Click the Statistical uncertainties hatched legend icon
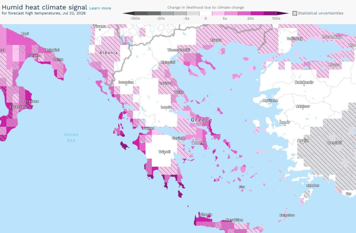The image size is (356, 233). point(295,13)
